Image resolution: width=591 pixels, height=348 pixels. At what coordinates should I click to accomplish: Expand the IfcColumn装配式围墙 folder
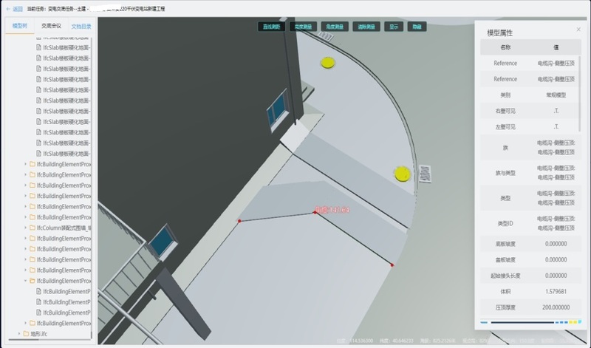coord(26,228)
